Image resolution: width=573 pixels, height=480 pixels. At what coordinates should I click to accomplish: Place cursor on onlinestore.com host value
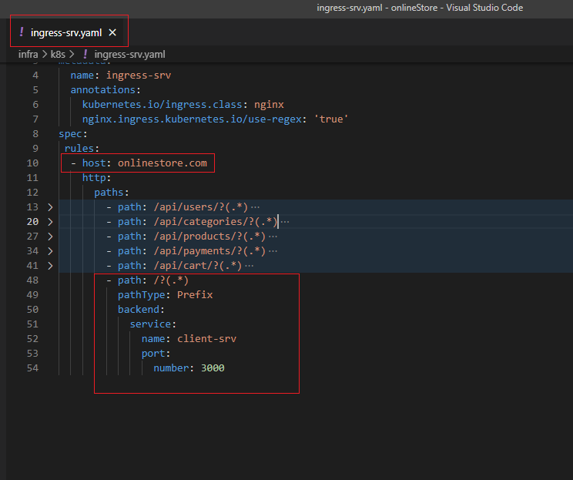[x=162, y=163]
